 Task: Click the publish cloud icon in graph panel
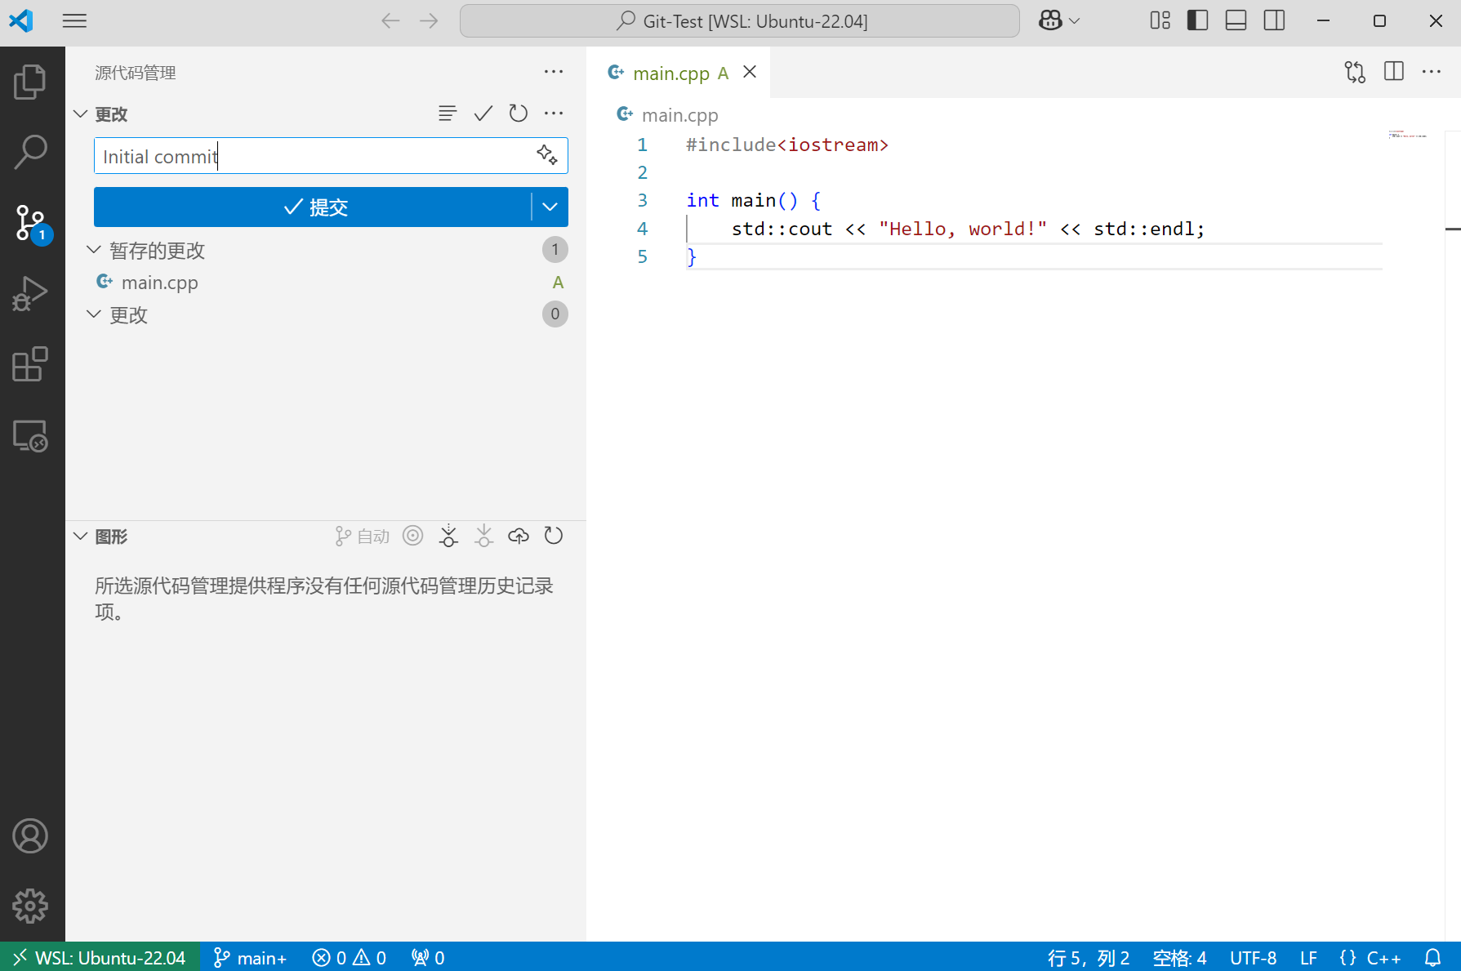pos(519,537)
